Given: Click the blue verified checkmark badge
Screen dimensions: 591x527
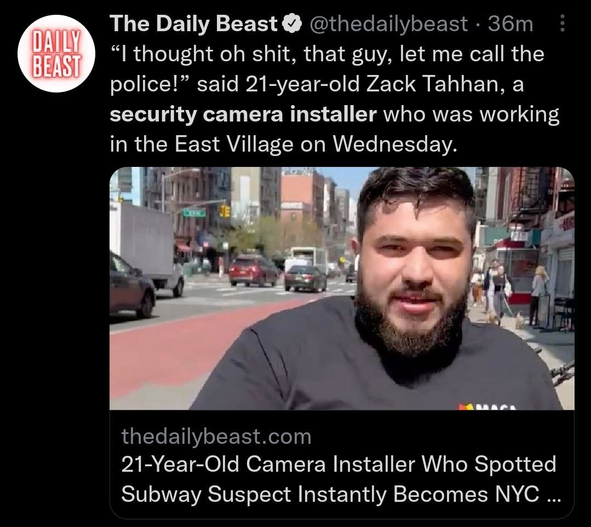Looking at the screenshot, I should pyautogui.click(x=294, y=25).
